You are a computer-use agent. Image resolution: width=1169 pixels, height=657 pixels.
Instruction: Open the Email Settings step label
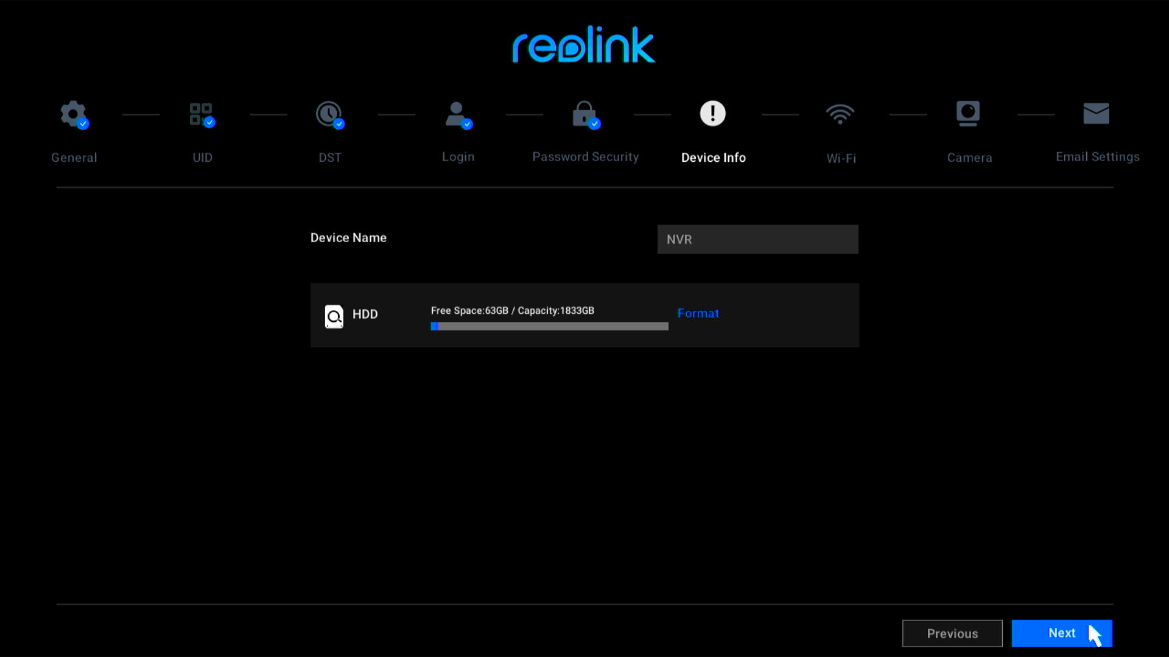pos(1098,157)
